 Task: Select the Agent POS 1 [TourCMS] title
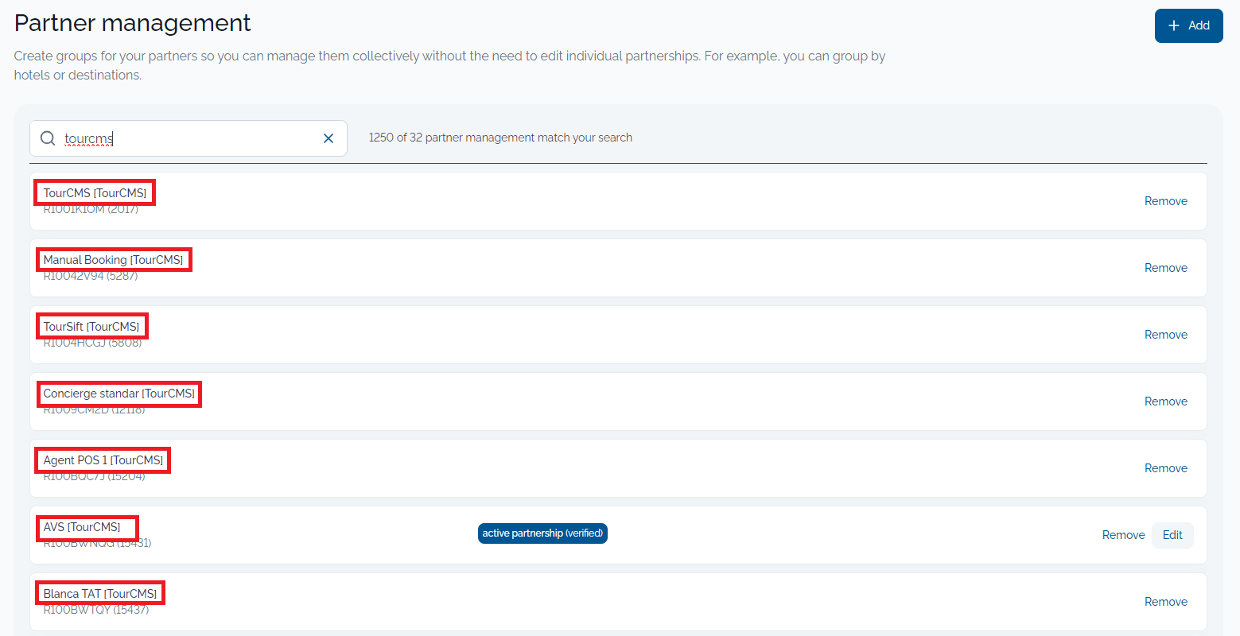point(103,460)
